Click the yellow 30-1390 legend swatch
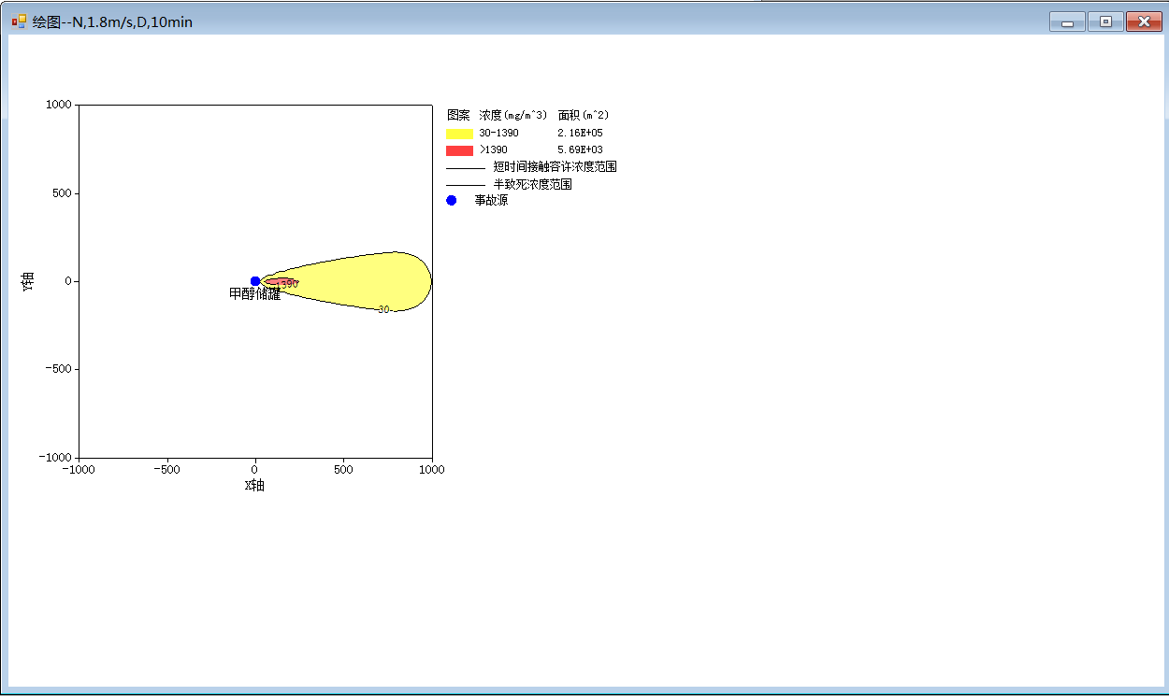 (x=459, y=134)
